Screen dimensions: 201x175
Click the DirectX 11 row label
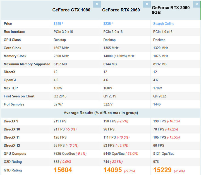pos(12,137)
